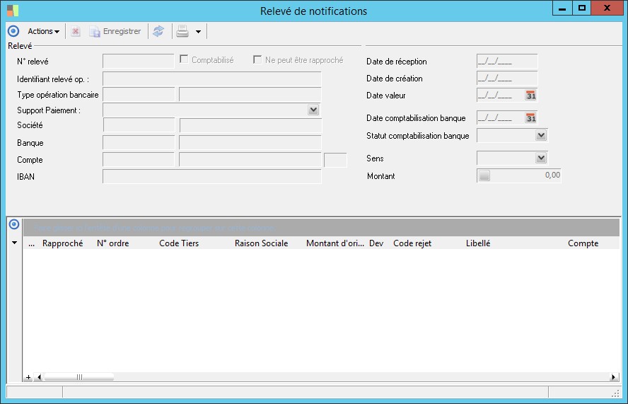This screenshot has height=404, width=628.
Task: Click the Société name field
Action: (251, 125)
